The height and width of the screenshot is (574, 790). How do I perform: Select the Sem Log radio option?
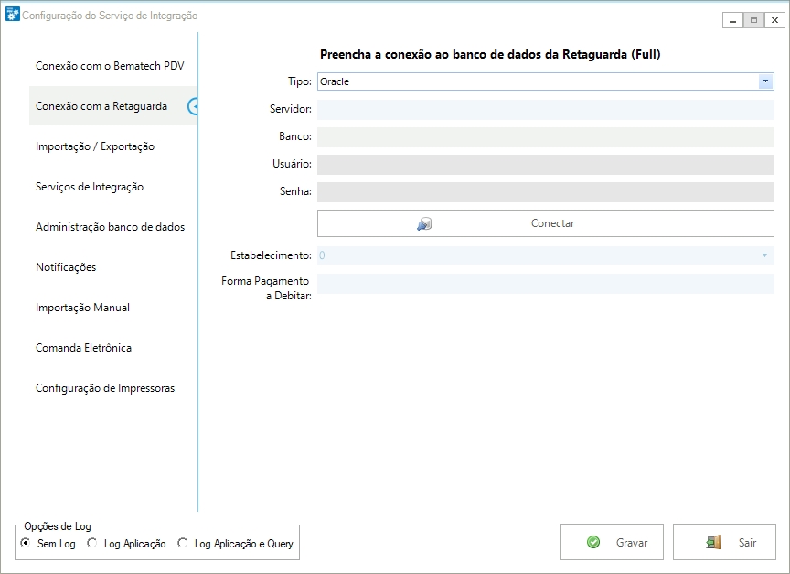tap(25, 542)
